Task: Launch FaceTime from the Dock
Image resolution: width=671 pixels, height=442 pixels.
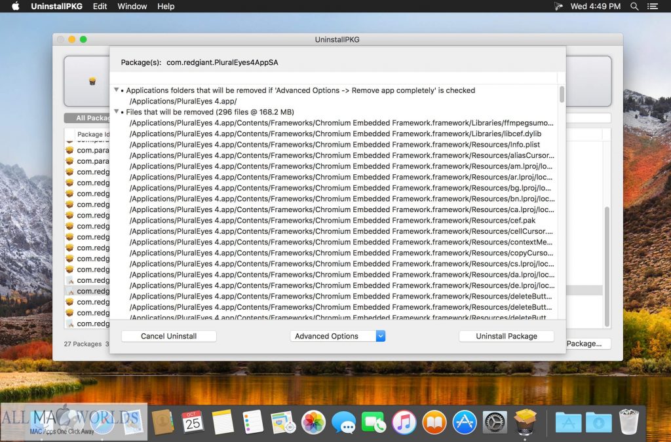Action: tap(374, 422)
